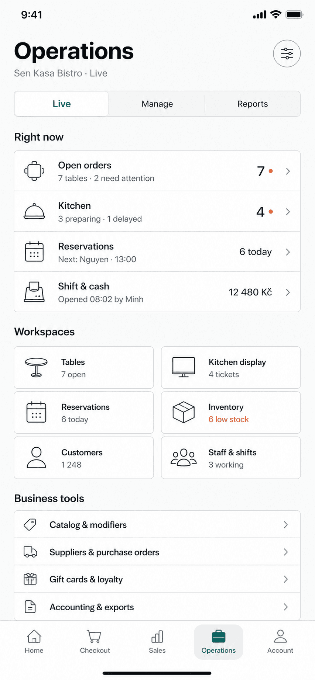Tap the Shift & cash register icon
The width and height of the screenshot is (315, 680).
pyautogui.click(x=34, y=292)
